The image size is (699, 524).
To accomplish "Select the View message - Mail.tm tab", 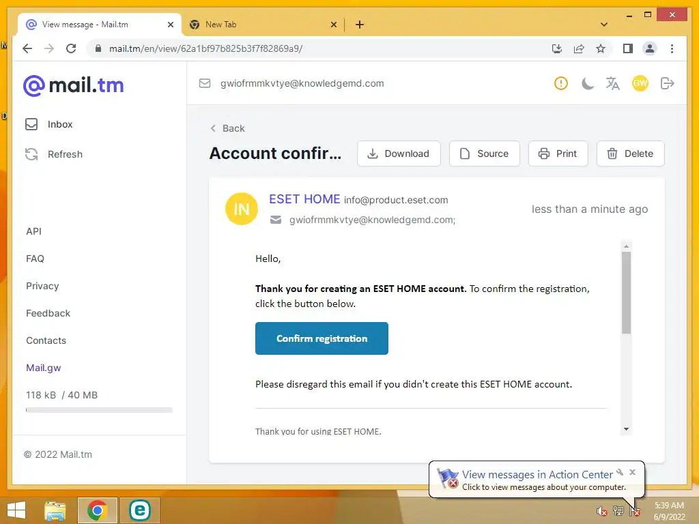I will point(100,25).
